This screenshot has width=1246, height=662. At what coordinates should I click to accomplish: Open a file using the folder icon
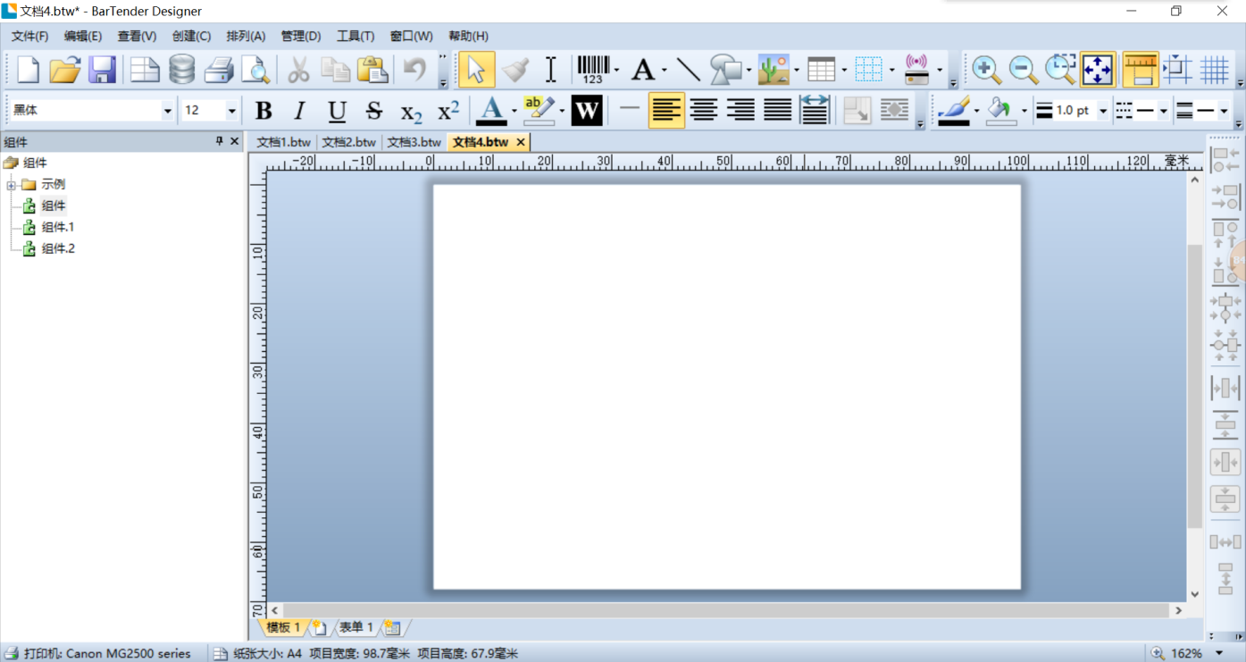point(65,70)
